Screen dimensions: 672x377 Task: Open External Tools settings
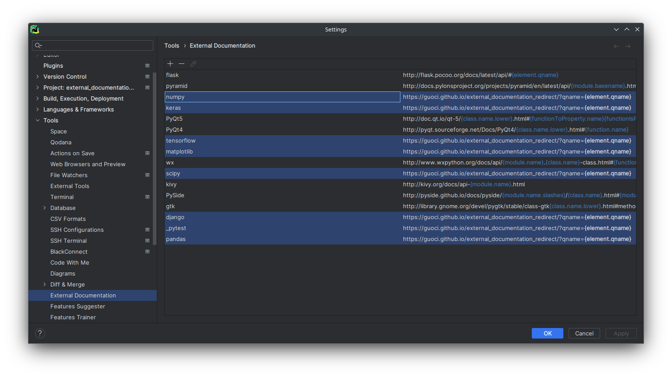[x=70, y=186]
